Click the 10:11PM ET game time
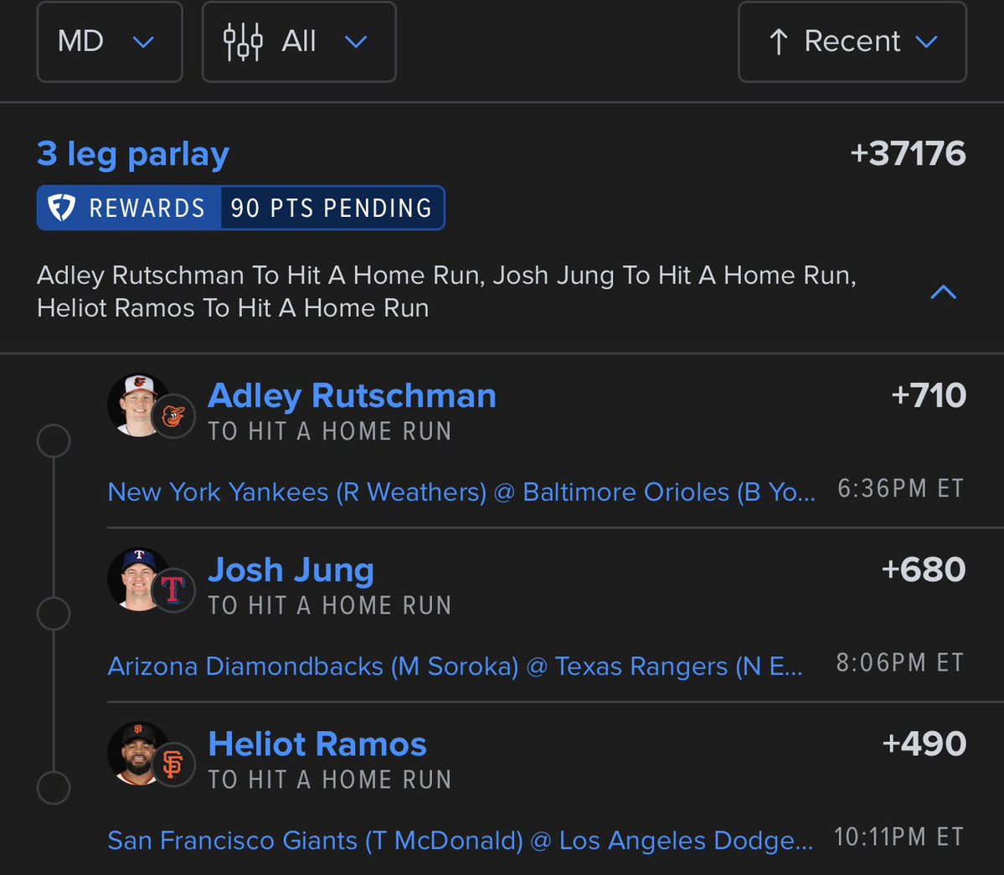The width and height of the screenshot is (1004, 875). click(899, 836)
